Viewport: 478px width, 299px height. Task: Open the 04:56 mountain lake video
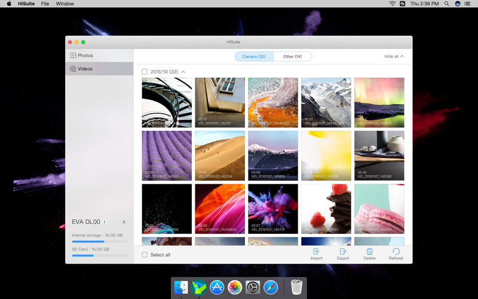point(273,155)
